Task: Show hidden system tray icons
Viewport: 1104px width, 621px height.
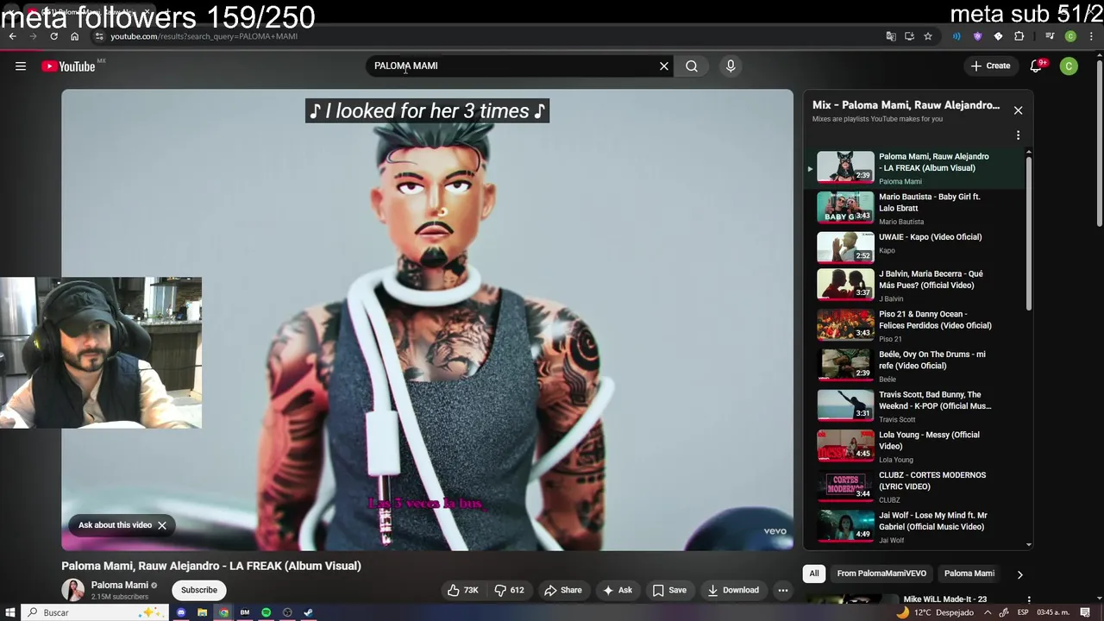Action: (x=987, y=612)
